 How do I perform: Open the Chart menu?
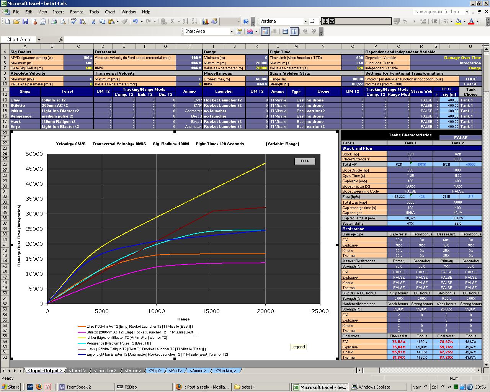click(x=110, y=12)
